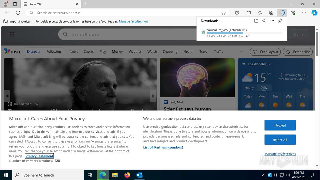Click the Sign in button
Image resolution: width=320 pixels, height=180 pixels.
pos(299,34)
